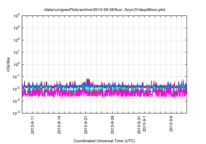Select the 10^4 y-axis tick label

click(16, 16)
